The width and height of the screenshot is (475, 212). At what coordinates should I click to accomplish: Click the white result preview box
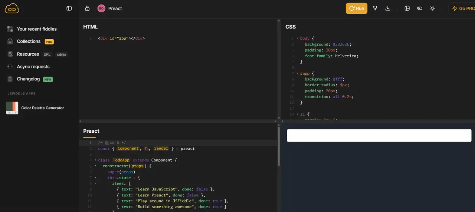point(379,135)
